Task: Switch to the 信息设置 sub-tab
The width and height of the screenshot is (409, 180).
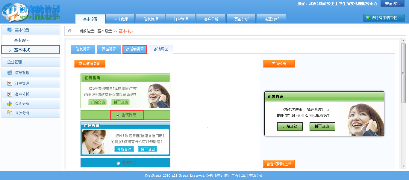Action: (83, 49)
